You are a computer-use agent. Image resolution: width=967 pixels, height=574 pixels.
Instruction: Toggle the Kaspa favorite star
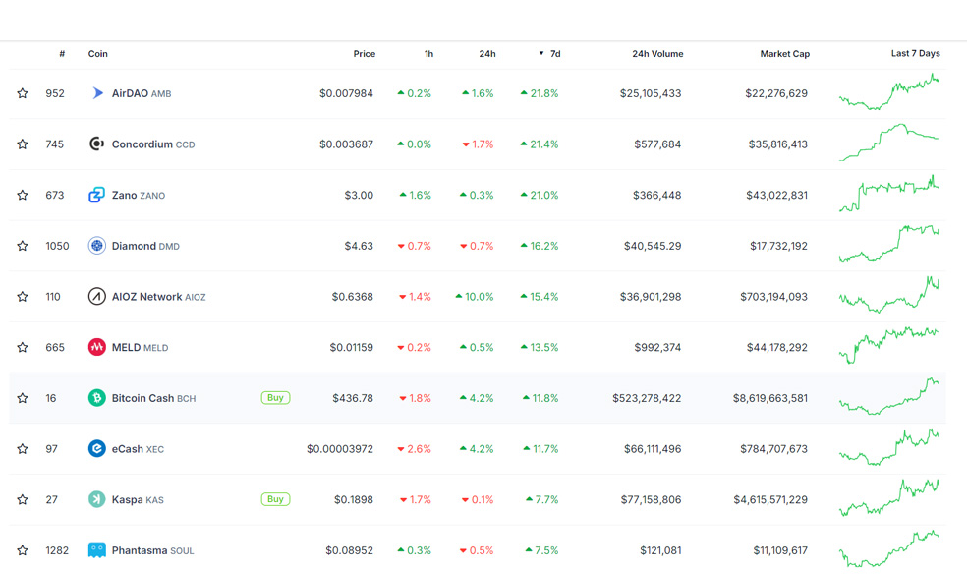[23, 499]
